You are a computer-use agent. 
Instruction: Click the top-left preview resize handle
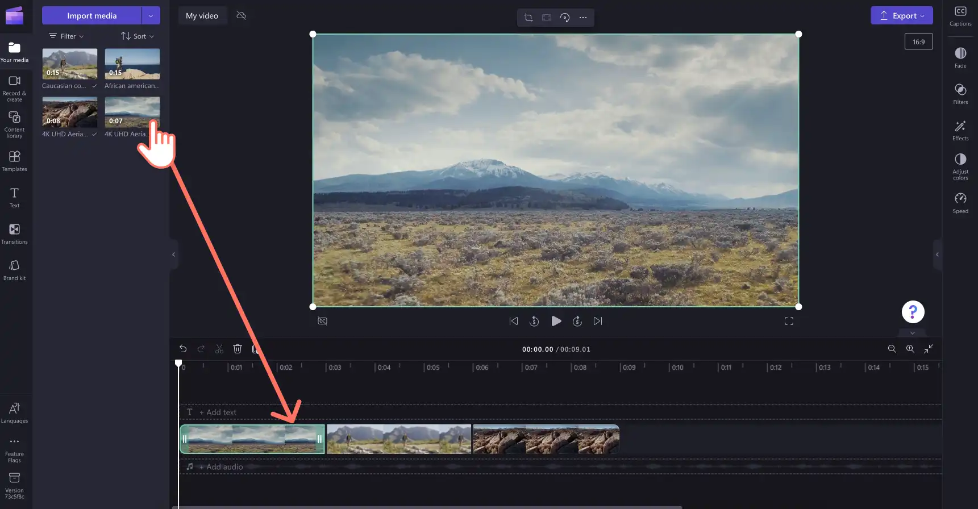click(313, 34)
